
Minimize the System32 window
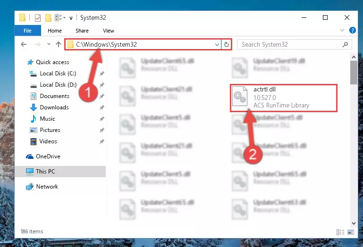(304, 17)
